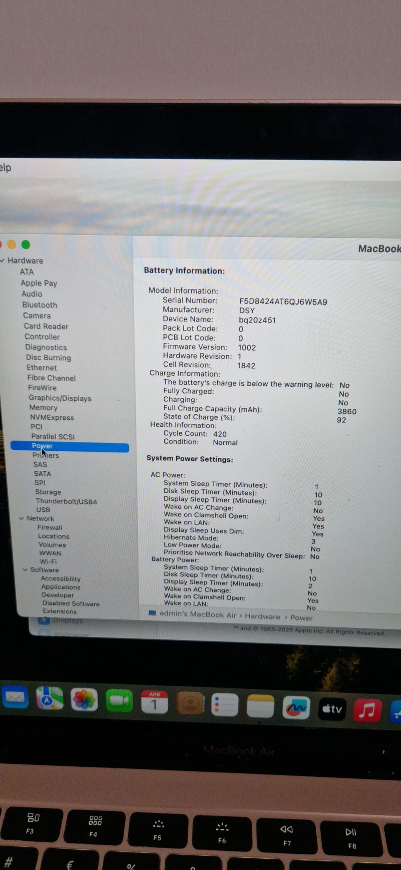Open the Photos app in the Dock

click(84, 699)
